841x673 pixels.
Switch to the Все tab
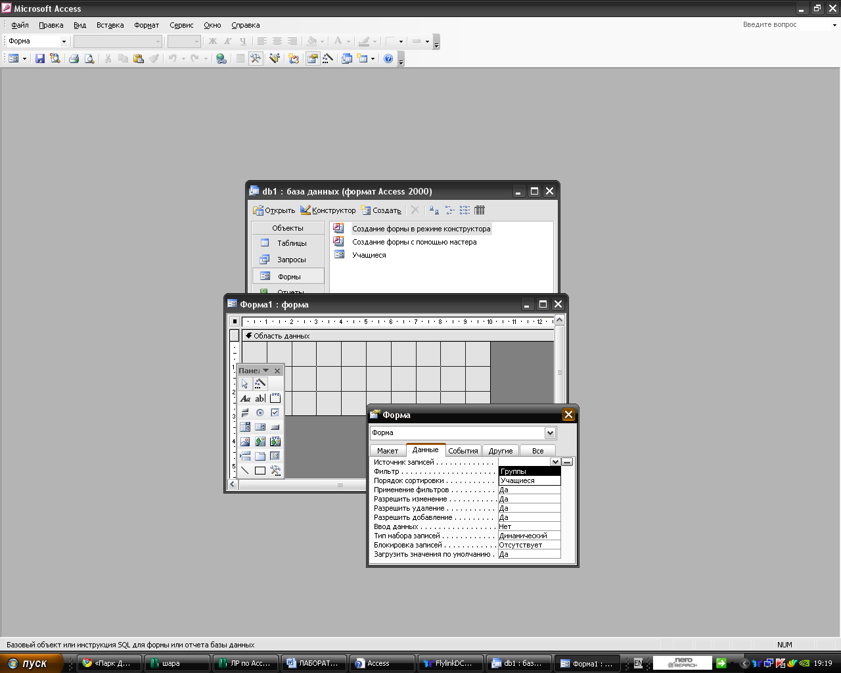[x=538, y=451]
